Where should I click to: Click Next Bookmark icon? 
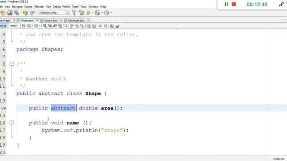click(x=77, y=26)
